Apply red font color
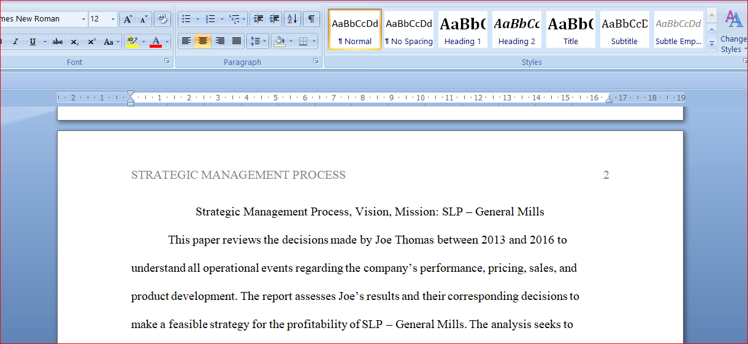The height and width of the screenshot is (344, 748). [x=156, y=42]
